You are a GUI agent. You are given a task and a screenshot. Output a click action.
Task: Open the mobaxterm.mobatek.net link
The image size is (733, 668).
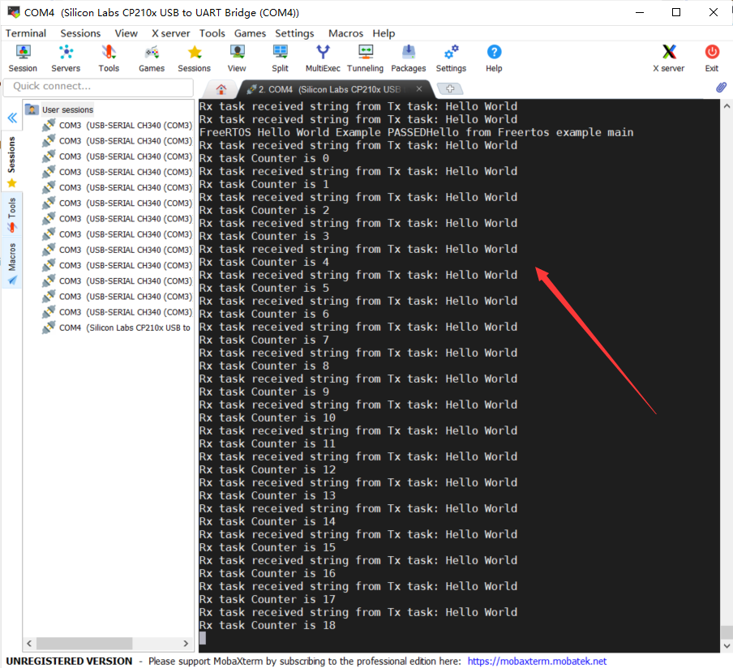(x=537, y=661)
